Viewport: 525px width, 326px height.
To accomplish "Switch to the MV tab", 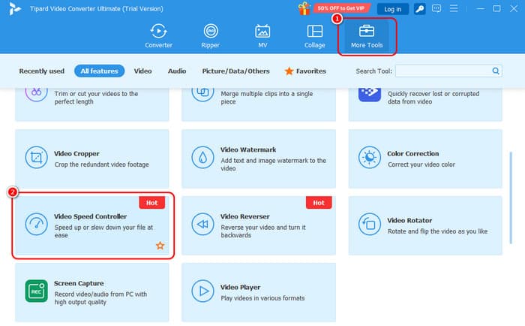I will (262, 36).
